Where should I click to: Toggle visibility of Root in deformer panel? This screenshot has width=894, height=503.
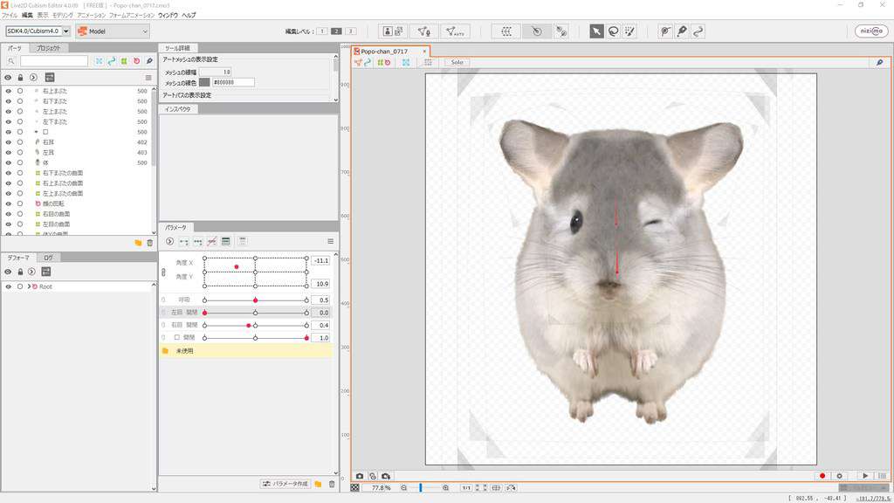click(8, 286)
